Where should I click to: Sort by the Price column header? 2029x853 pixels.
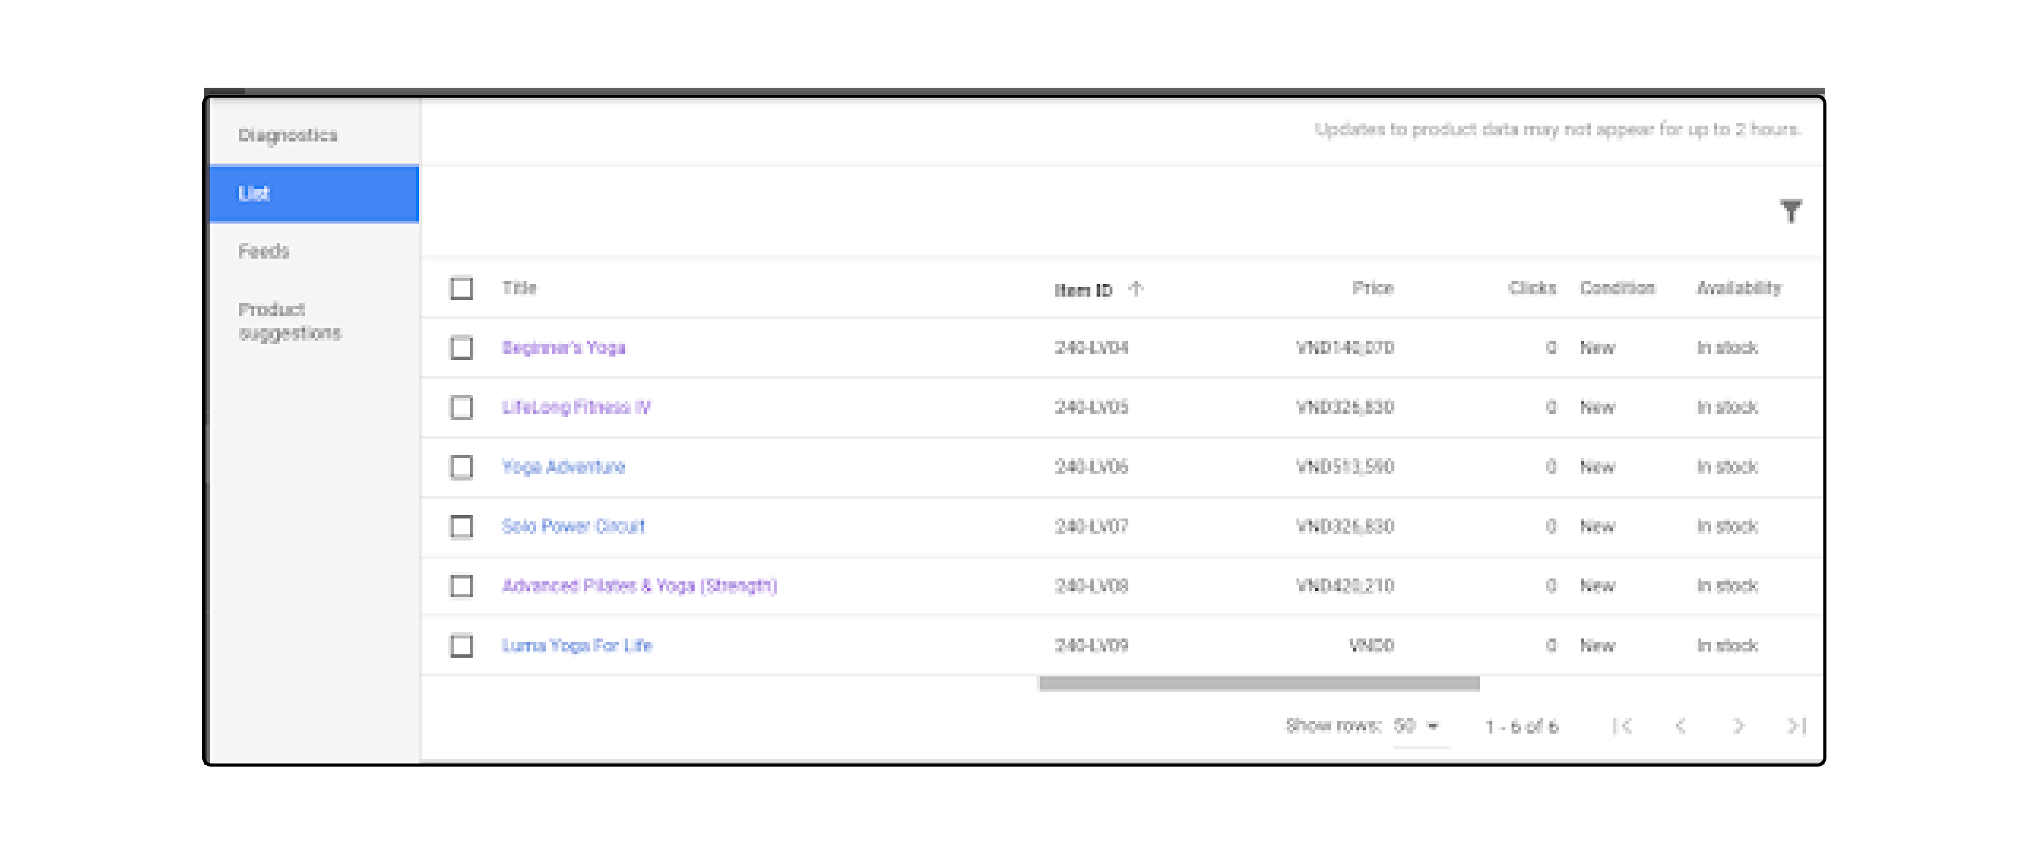(x=1373, y=288)
